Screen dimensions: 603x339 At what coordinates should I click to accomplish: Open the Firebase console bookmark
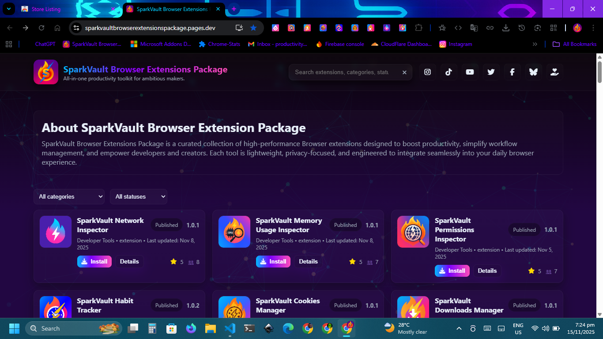pos(340,44)
